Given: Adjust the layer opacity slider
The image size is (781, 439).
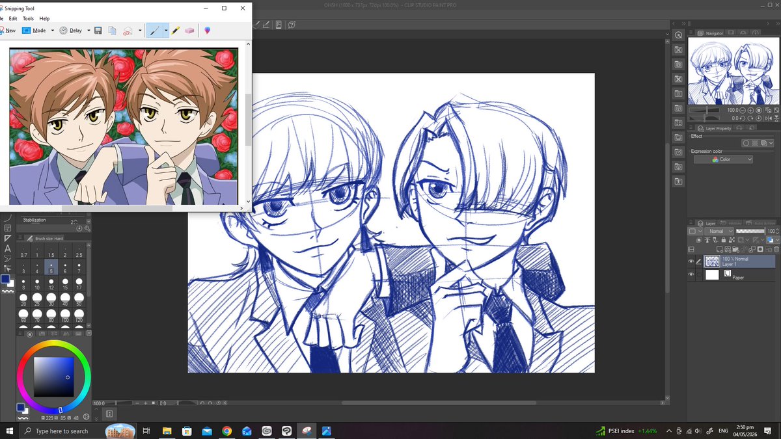Looking at the screenshot, I should coord(750,231).
